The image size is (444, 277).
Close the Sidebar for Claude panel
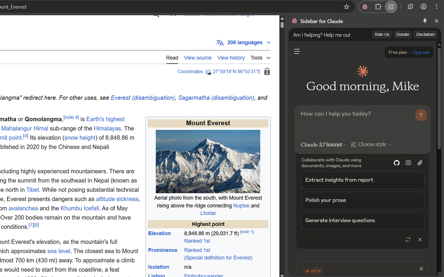436,21
